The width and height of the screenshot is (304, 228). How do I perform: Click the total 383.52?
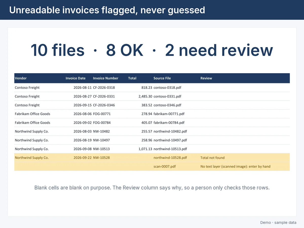(147, 105)
